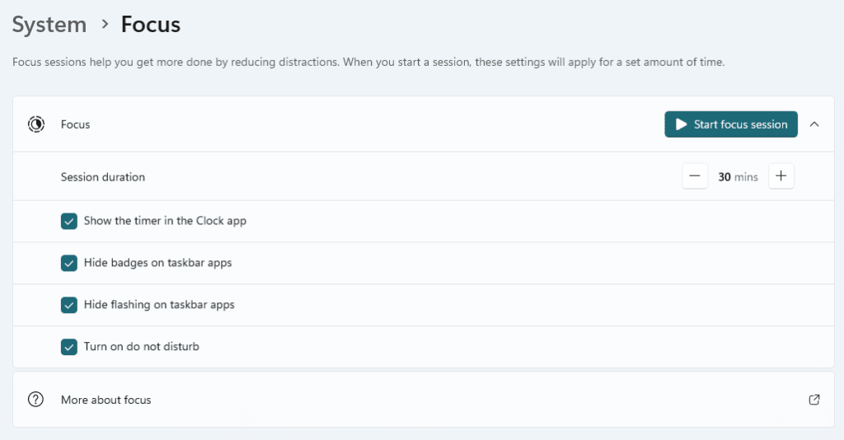Click the question mark help icon
The image size is (844, 440).
point(35,400)
